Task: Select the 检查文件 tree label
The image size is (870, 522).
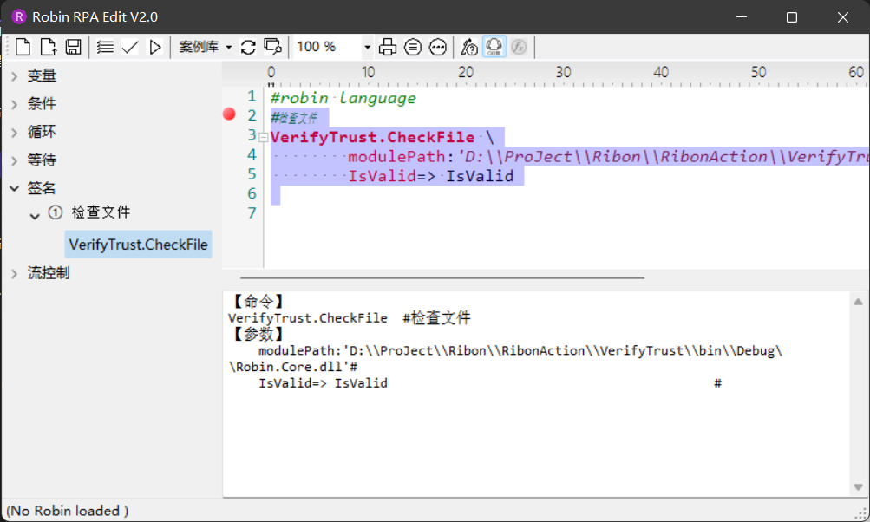Action: click(101, 212)
